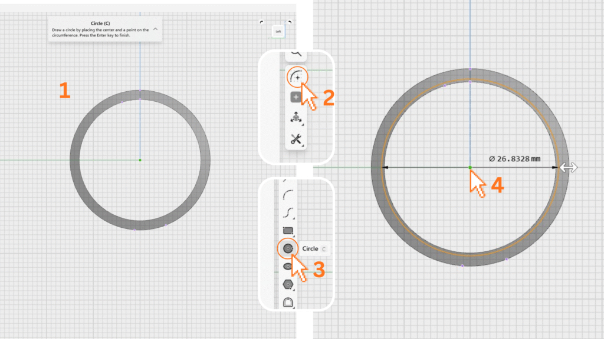Select the Rectangle sketch tool
The image size is (604, 339).
(x=288, y=230)
